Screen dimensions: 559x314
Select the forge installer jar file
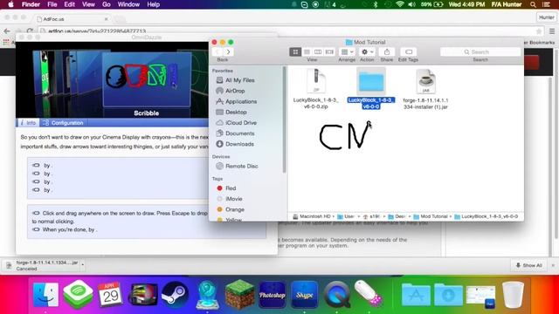[x=425, y=81]
